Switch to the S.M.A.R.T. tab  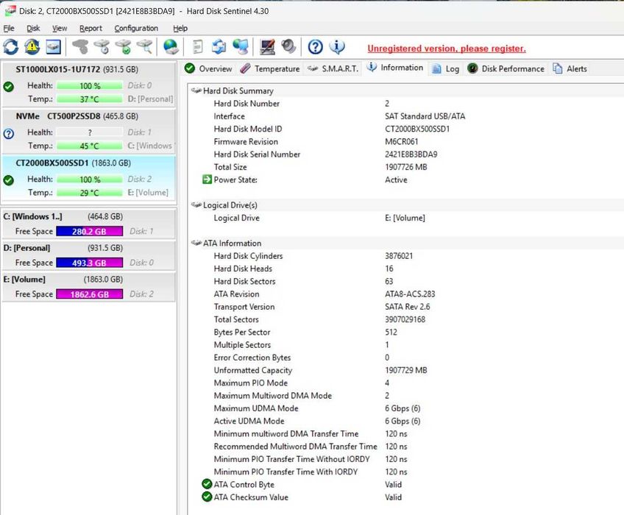click(333, 68)
